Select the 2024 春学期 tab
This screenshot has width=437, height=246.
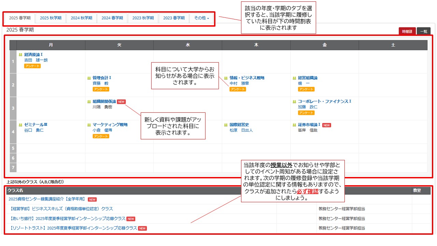click(x=112, y=18)
